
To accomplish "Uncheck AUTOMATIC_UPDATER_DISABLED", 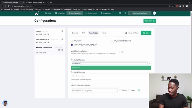I will [72, 45].
